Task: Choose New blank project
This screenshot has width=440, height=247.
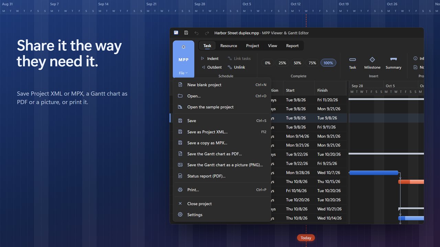Action: click(x=222, y=85)
